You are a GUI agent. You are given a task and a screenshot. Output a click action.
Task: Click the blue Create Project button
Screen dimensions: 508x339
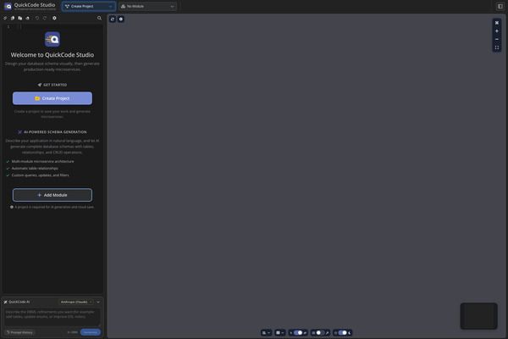52,98
